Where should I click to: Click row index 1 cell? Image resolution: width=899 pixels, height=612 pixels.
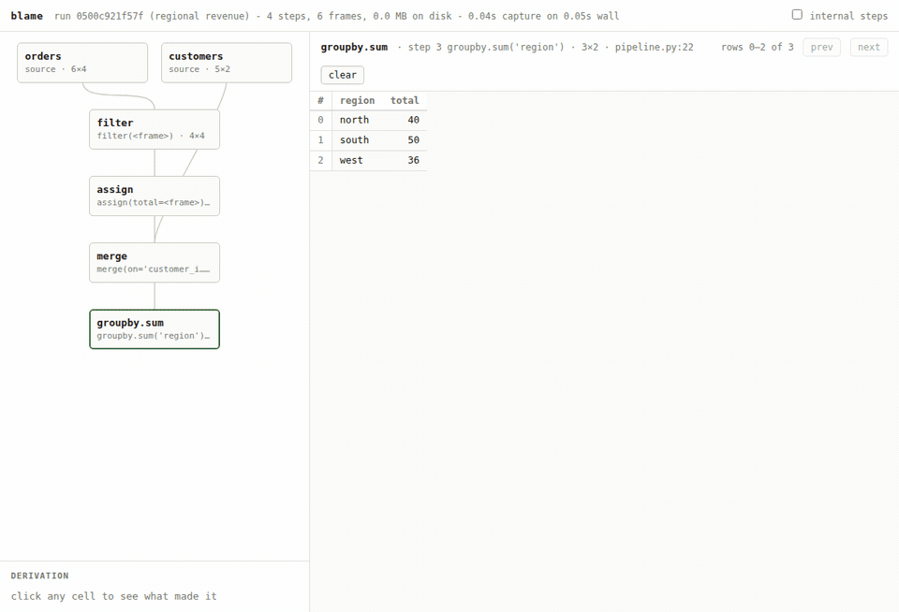click(320, 140)
